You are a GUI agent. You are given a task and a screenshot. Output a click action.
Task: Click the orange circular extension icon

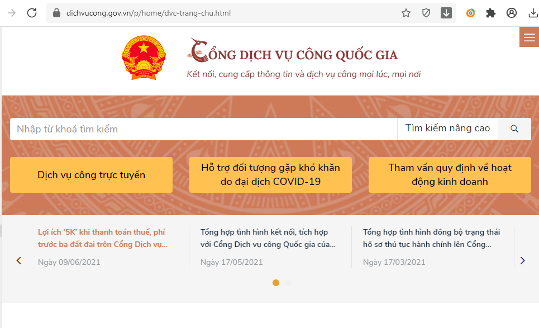point(471,13)
